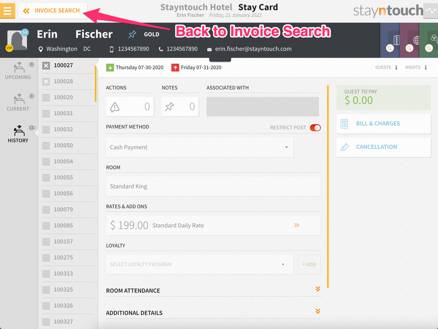Go back to Invoice Search
Viewport: 438px width, 329px height.
coord(53,11)
